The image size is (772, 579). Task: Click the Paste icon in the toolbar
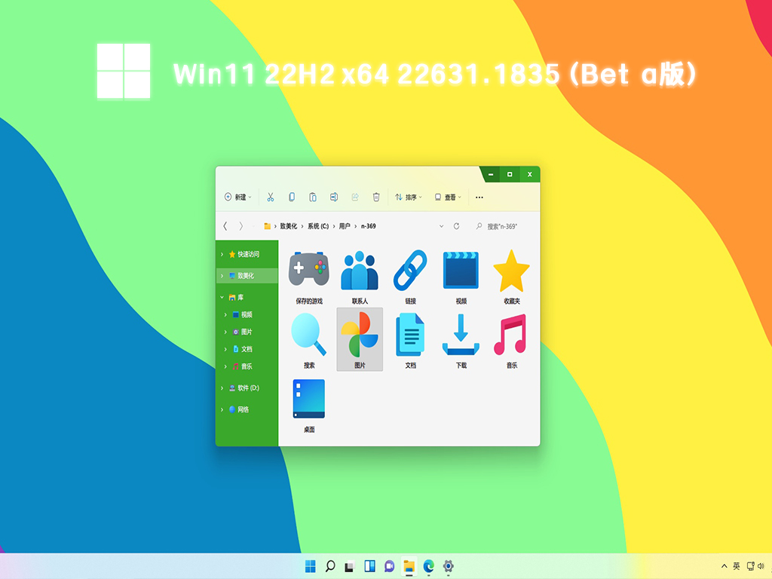point(312,197)
